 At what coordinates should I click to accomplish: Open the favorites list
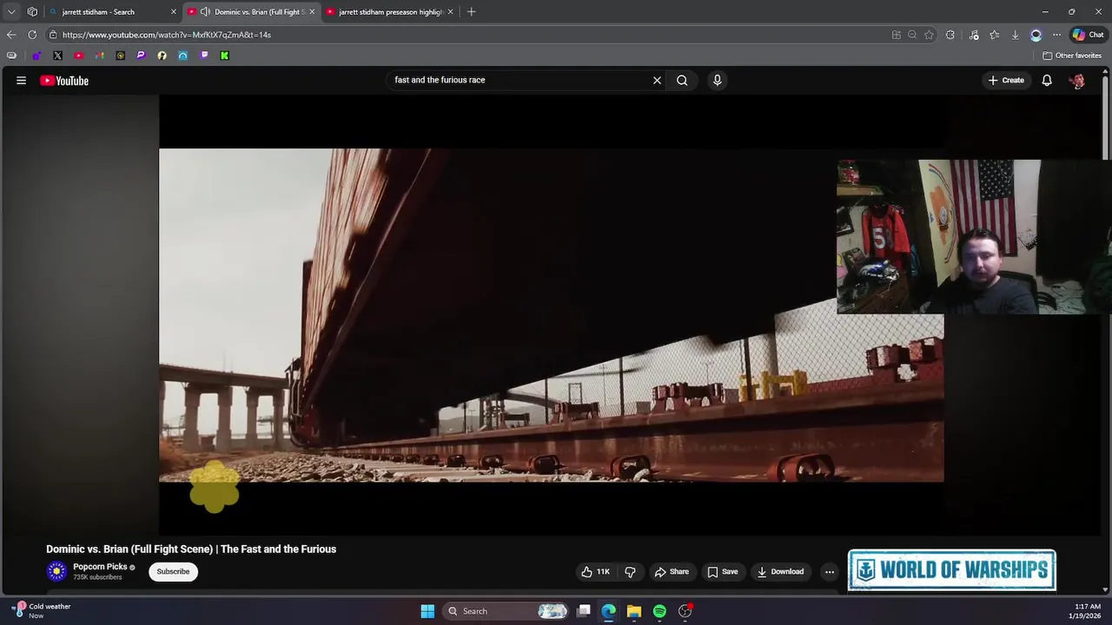994,35
